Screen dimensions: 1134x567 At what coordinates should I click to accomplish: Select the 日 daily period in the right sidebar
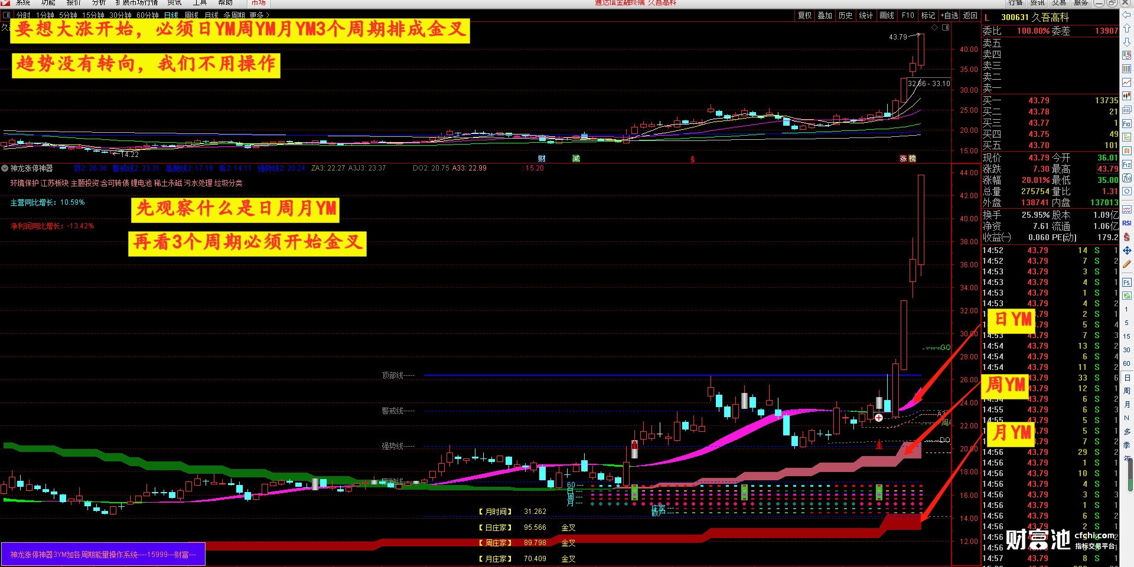[x=1127, y=378]
